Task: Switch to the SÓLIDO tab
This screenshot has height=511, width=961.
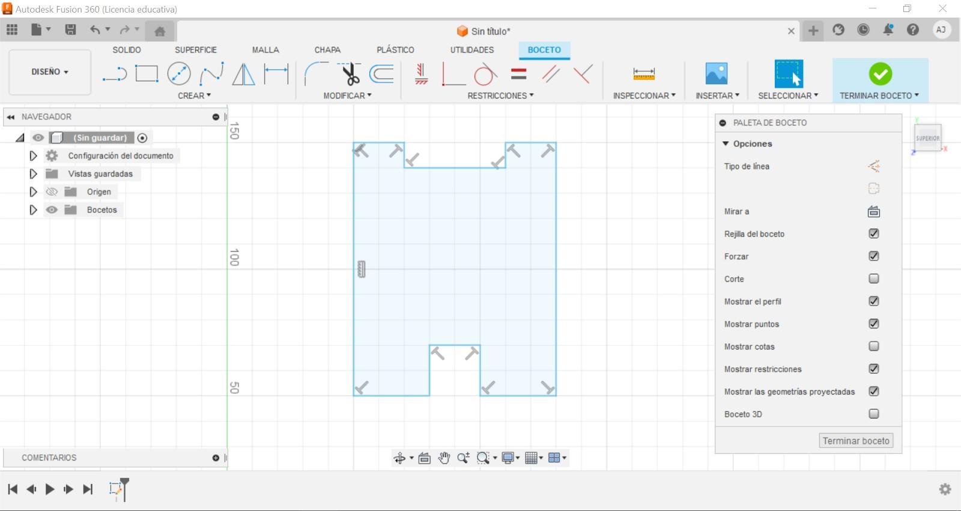Action: point(127,50)
